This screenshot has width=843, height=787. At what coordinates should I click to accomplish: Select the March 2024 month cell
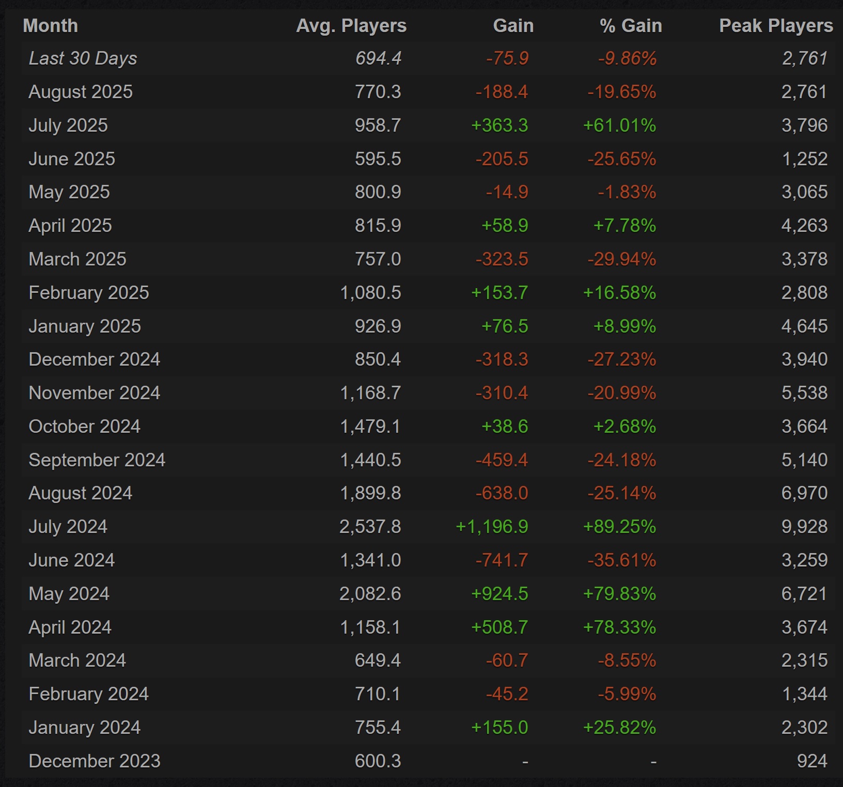tap(77, 660)
